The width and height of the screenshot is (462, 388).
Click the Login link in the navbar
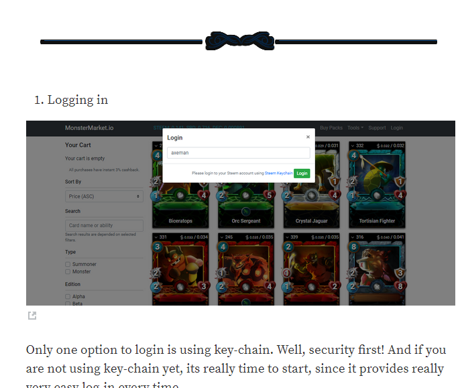(x=396, y=128)
